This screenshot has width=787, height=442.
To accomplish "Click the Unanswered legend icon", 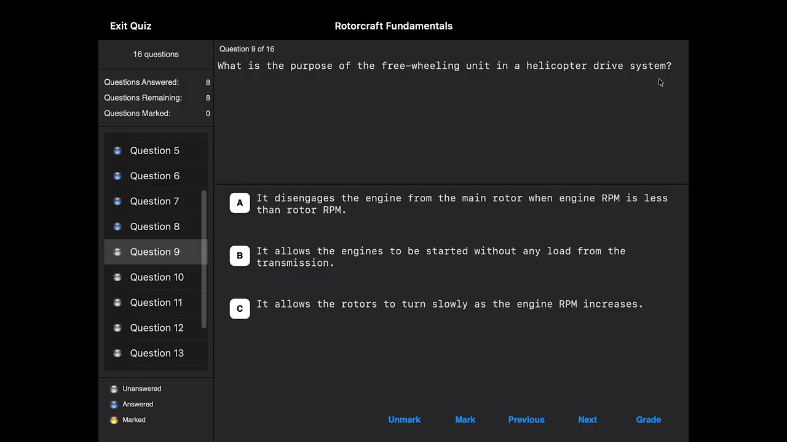I will click(x=114, y=389).
